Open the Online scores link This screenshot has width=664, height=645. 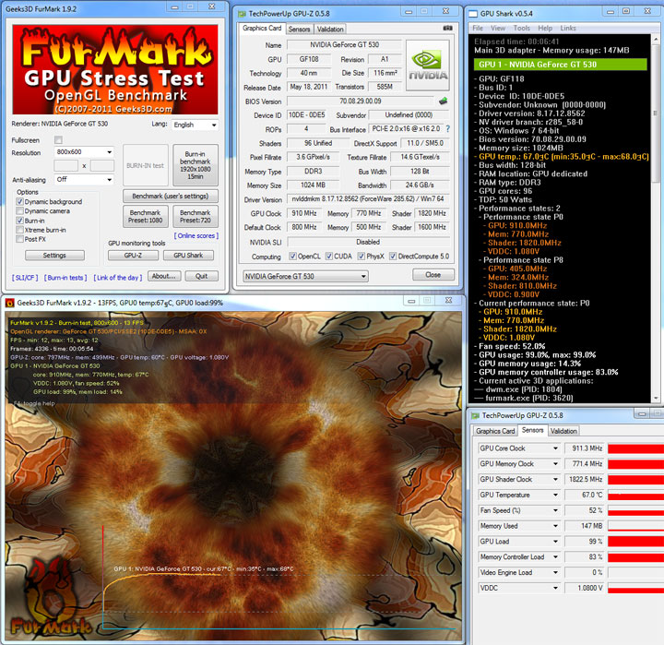click(x=196, y=236)
